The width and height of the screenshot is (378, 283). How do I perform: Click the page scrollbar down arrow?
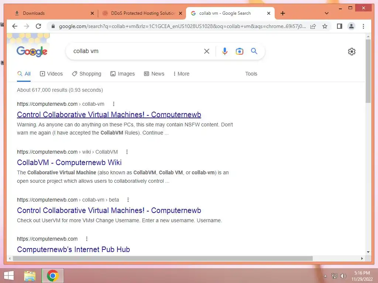pyautogui.click(x=368, y=252)
